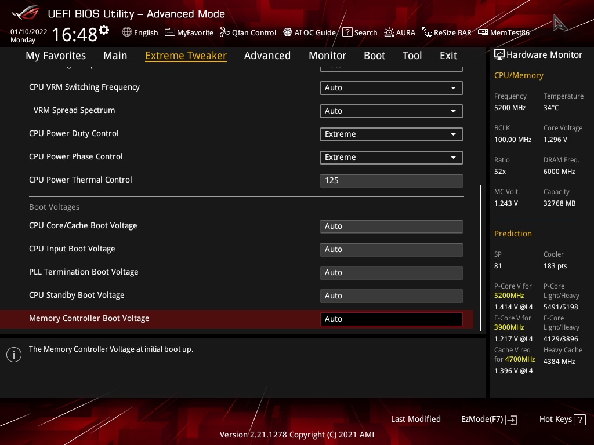
Task: Click the EzMode exit arrow icon
Action: coord(512,420)
